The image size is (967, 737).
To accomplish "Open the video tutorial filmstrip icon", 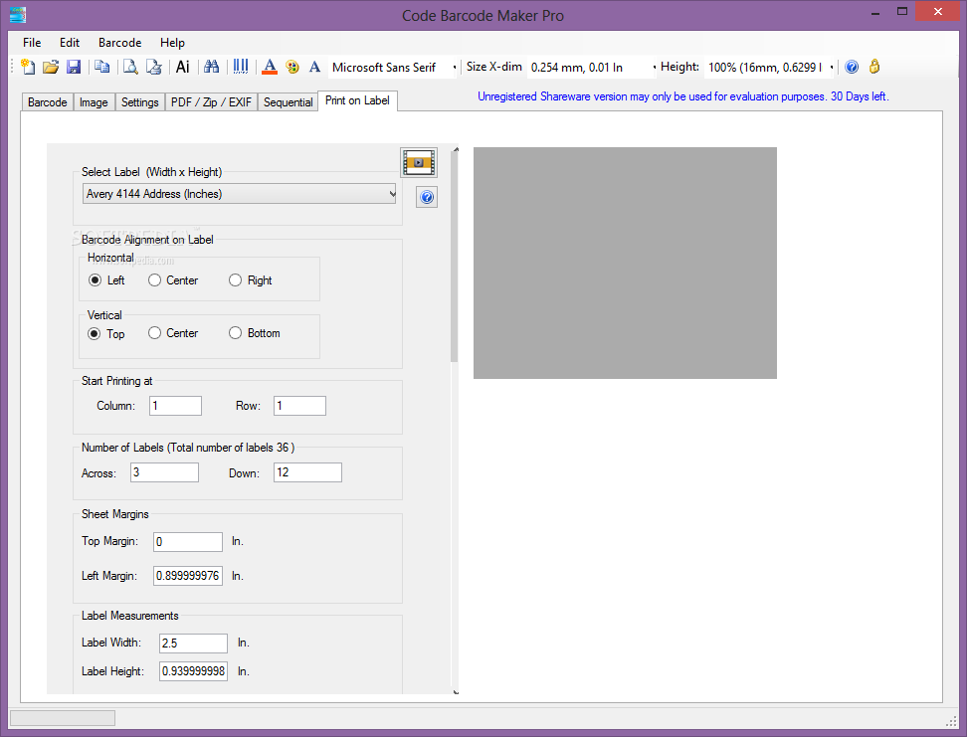I will tap(419, 163).
